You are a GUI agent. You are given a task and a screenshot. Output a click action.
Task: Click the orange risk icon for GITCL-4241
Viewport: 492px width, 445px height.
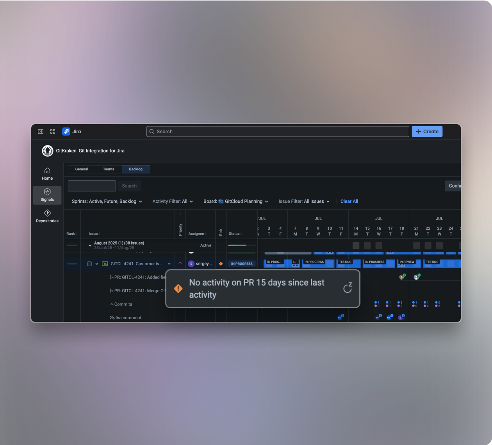click(x=221, y=264)
